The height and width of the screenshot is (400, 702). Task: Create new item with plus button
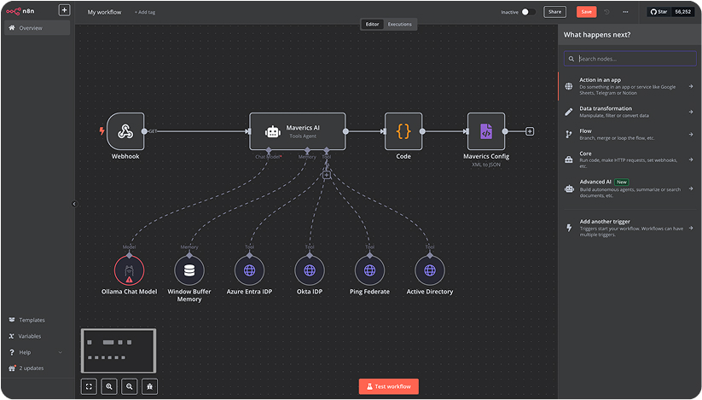64,10
